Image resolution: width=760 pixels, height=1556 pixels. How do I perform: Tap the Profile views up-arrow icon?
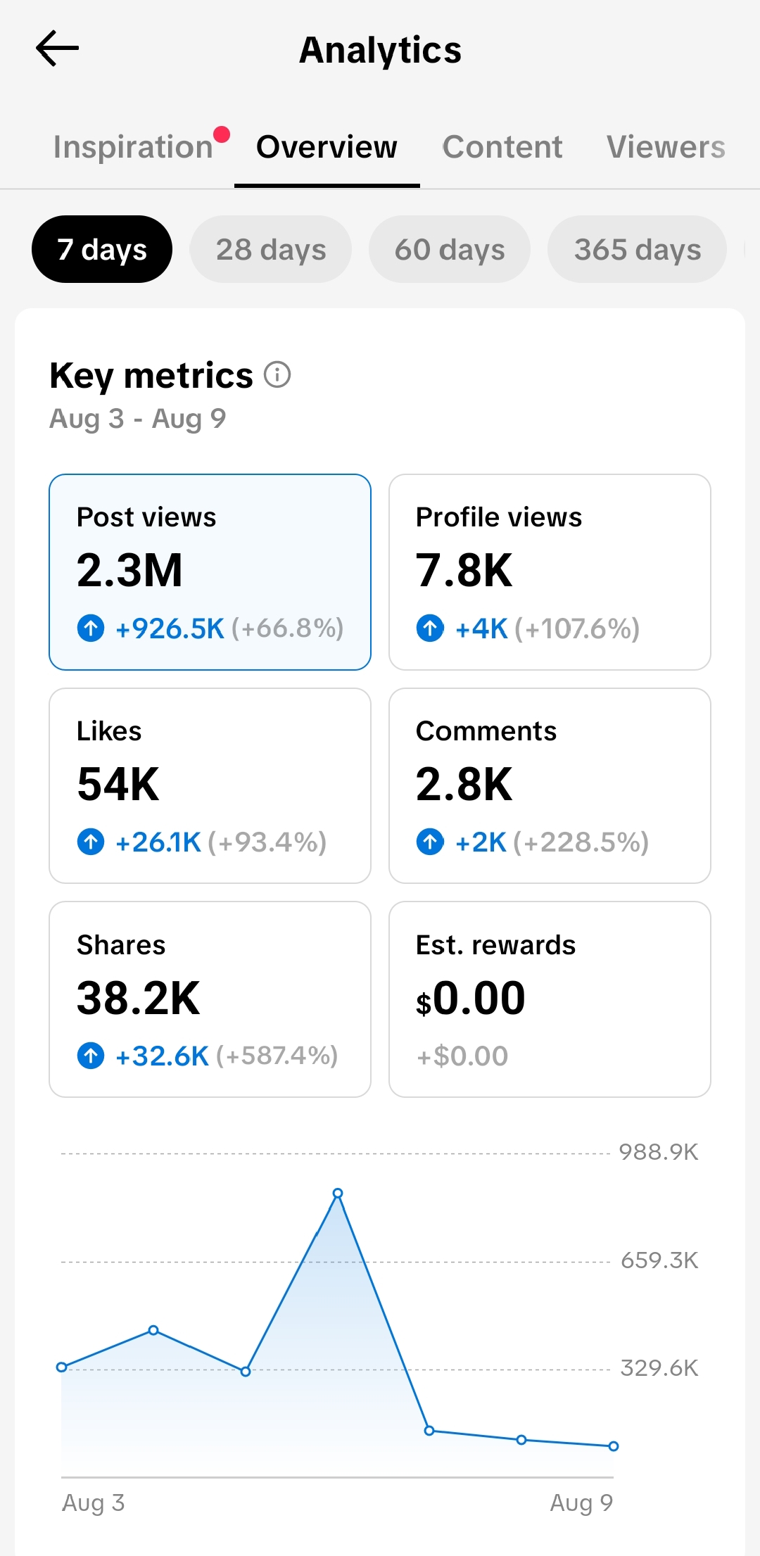click(430, 628)
